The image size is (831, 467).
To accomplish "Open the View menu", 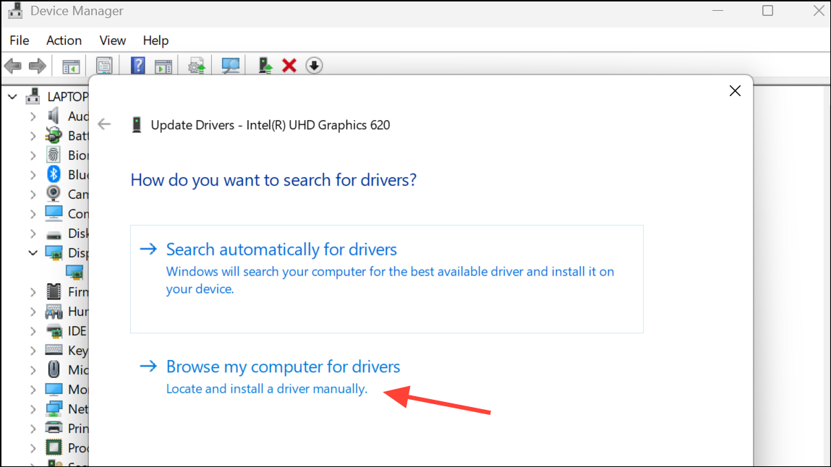I will tap(112, 40).
